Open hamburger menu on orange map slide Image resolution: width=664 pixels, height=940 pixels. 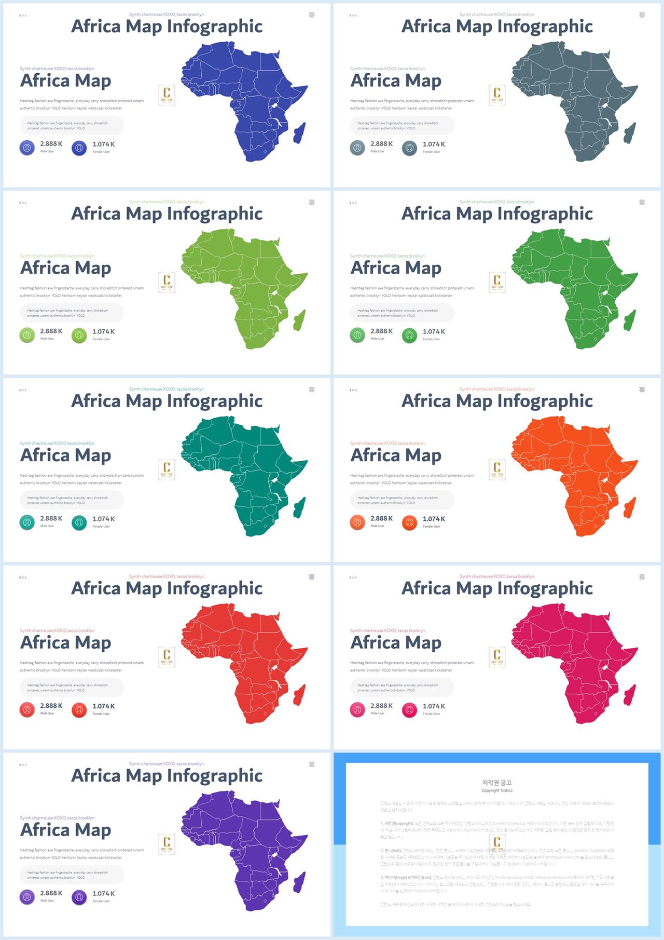click(x=642, y=390)
